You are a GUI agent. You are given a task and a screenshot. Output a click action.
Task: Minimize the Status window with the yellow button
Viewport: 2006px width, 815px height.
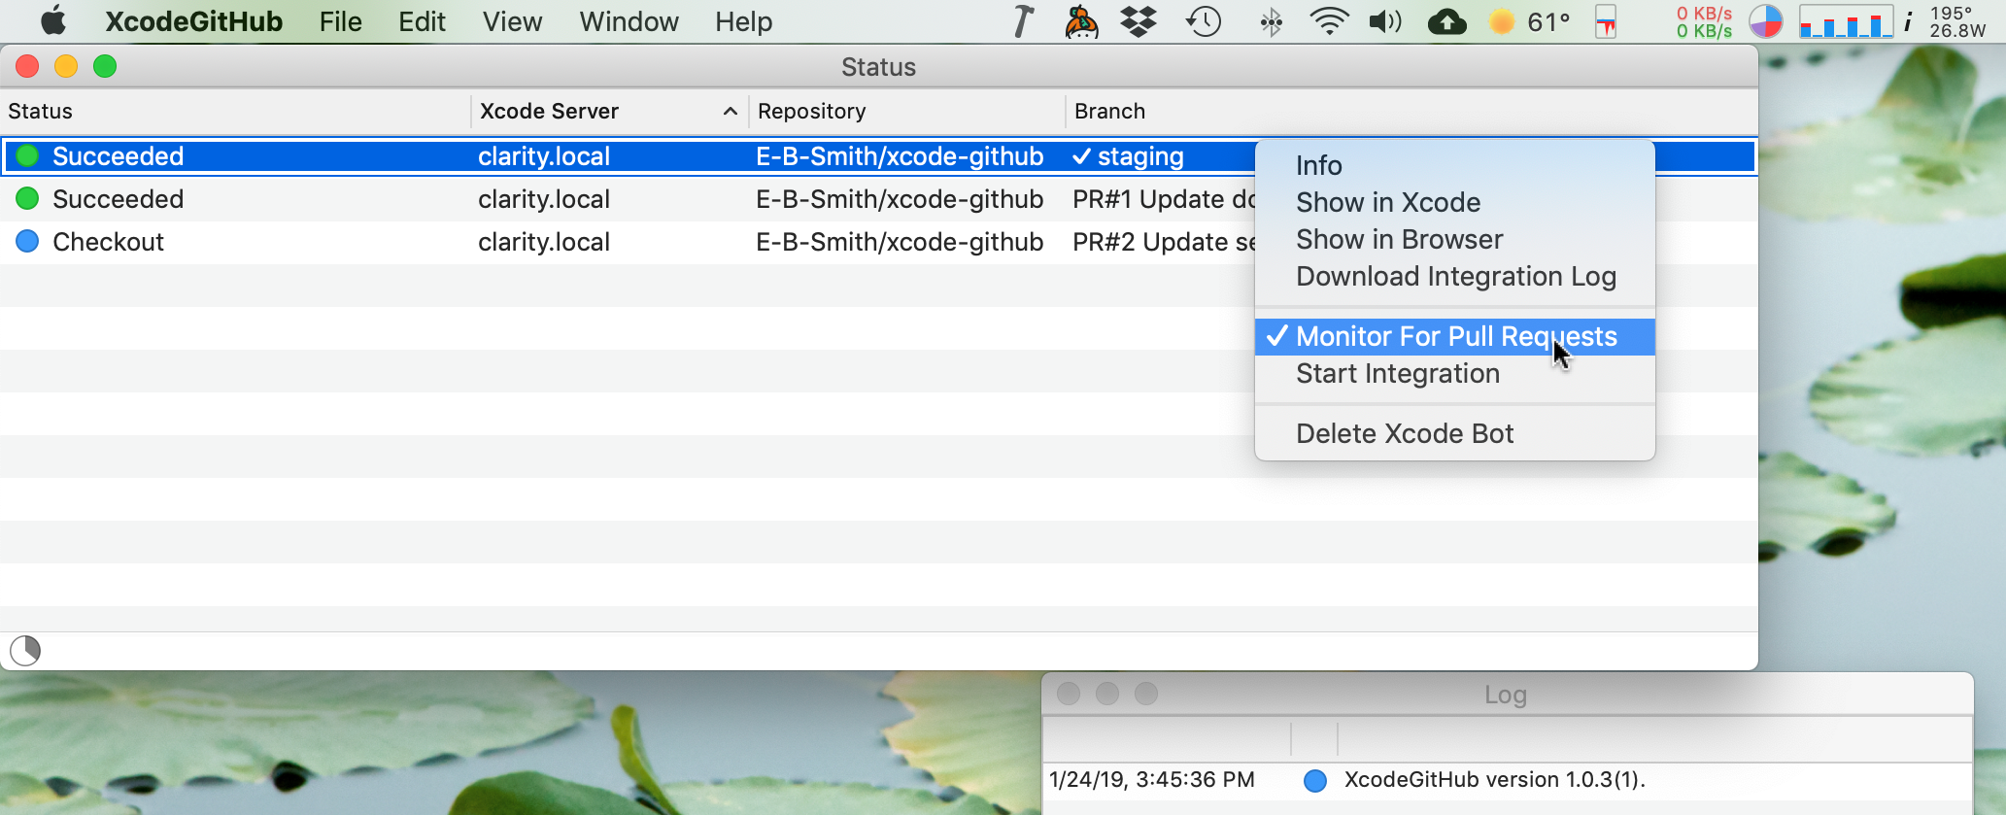click(x=66, y=66)
